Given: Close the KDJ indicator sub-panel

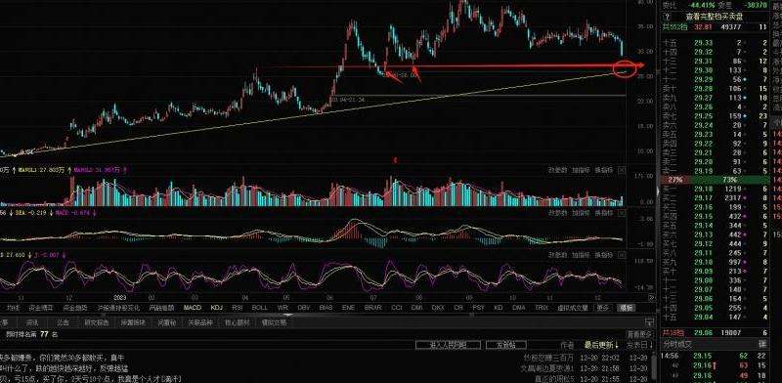Looking at the screenshot, I should click(x=622, y=255).
